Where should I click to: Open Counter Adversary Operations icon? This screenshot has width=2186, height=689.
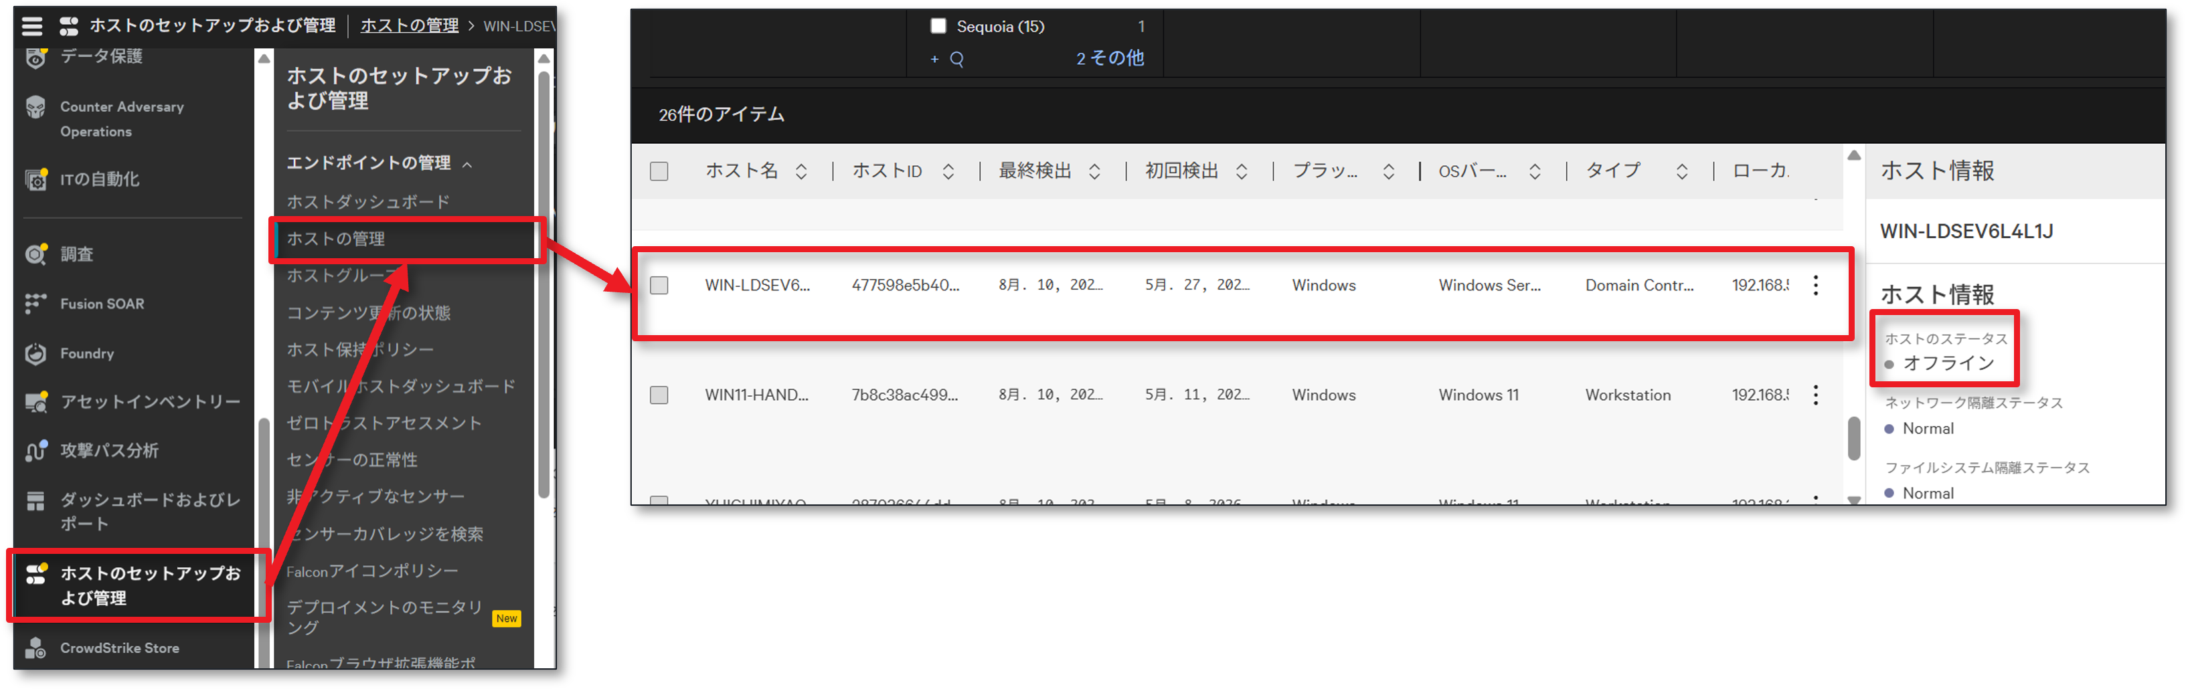[35, 107]
